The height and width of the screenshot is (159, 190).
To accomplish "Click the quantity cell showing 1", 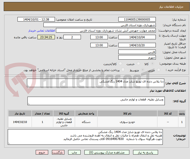I will click(42, 122).
